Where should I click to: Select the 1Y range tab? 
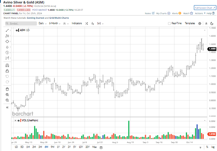point(58,147)
